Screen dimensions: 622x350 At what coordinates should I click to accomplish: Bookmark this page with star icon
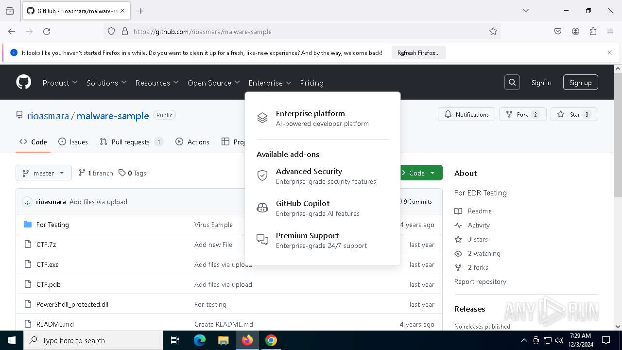pos(493,31)
